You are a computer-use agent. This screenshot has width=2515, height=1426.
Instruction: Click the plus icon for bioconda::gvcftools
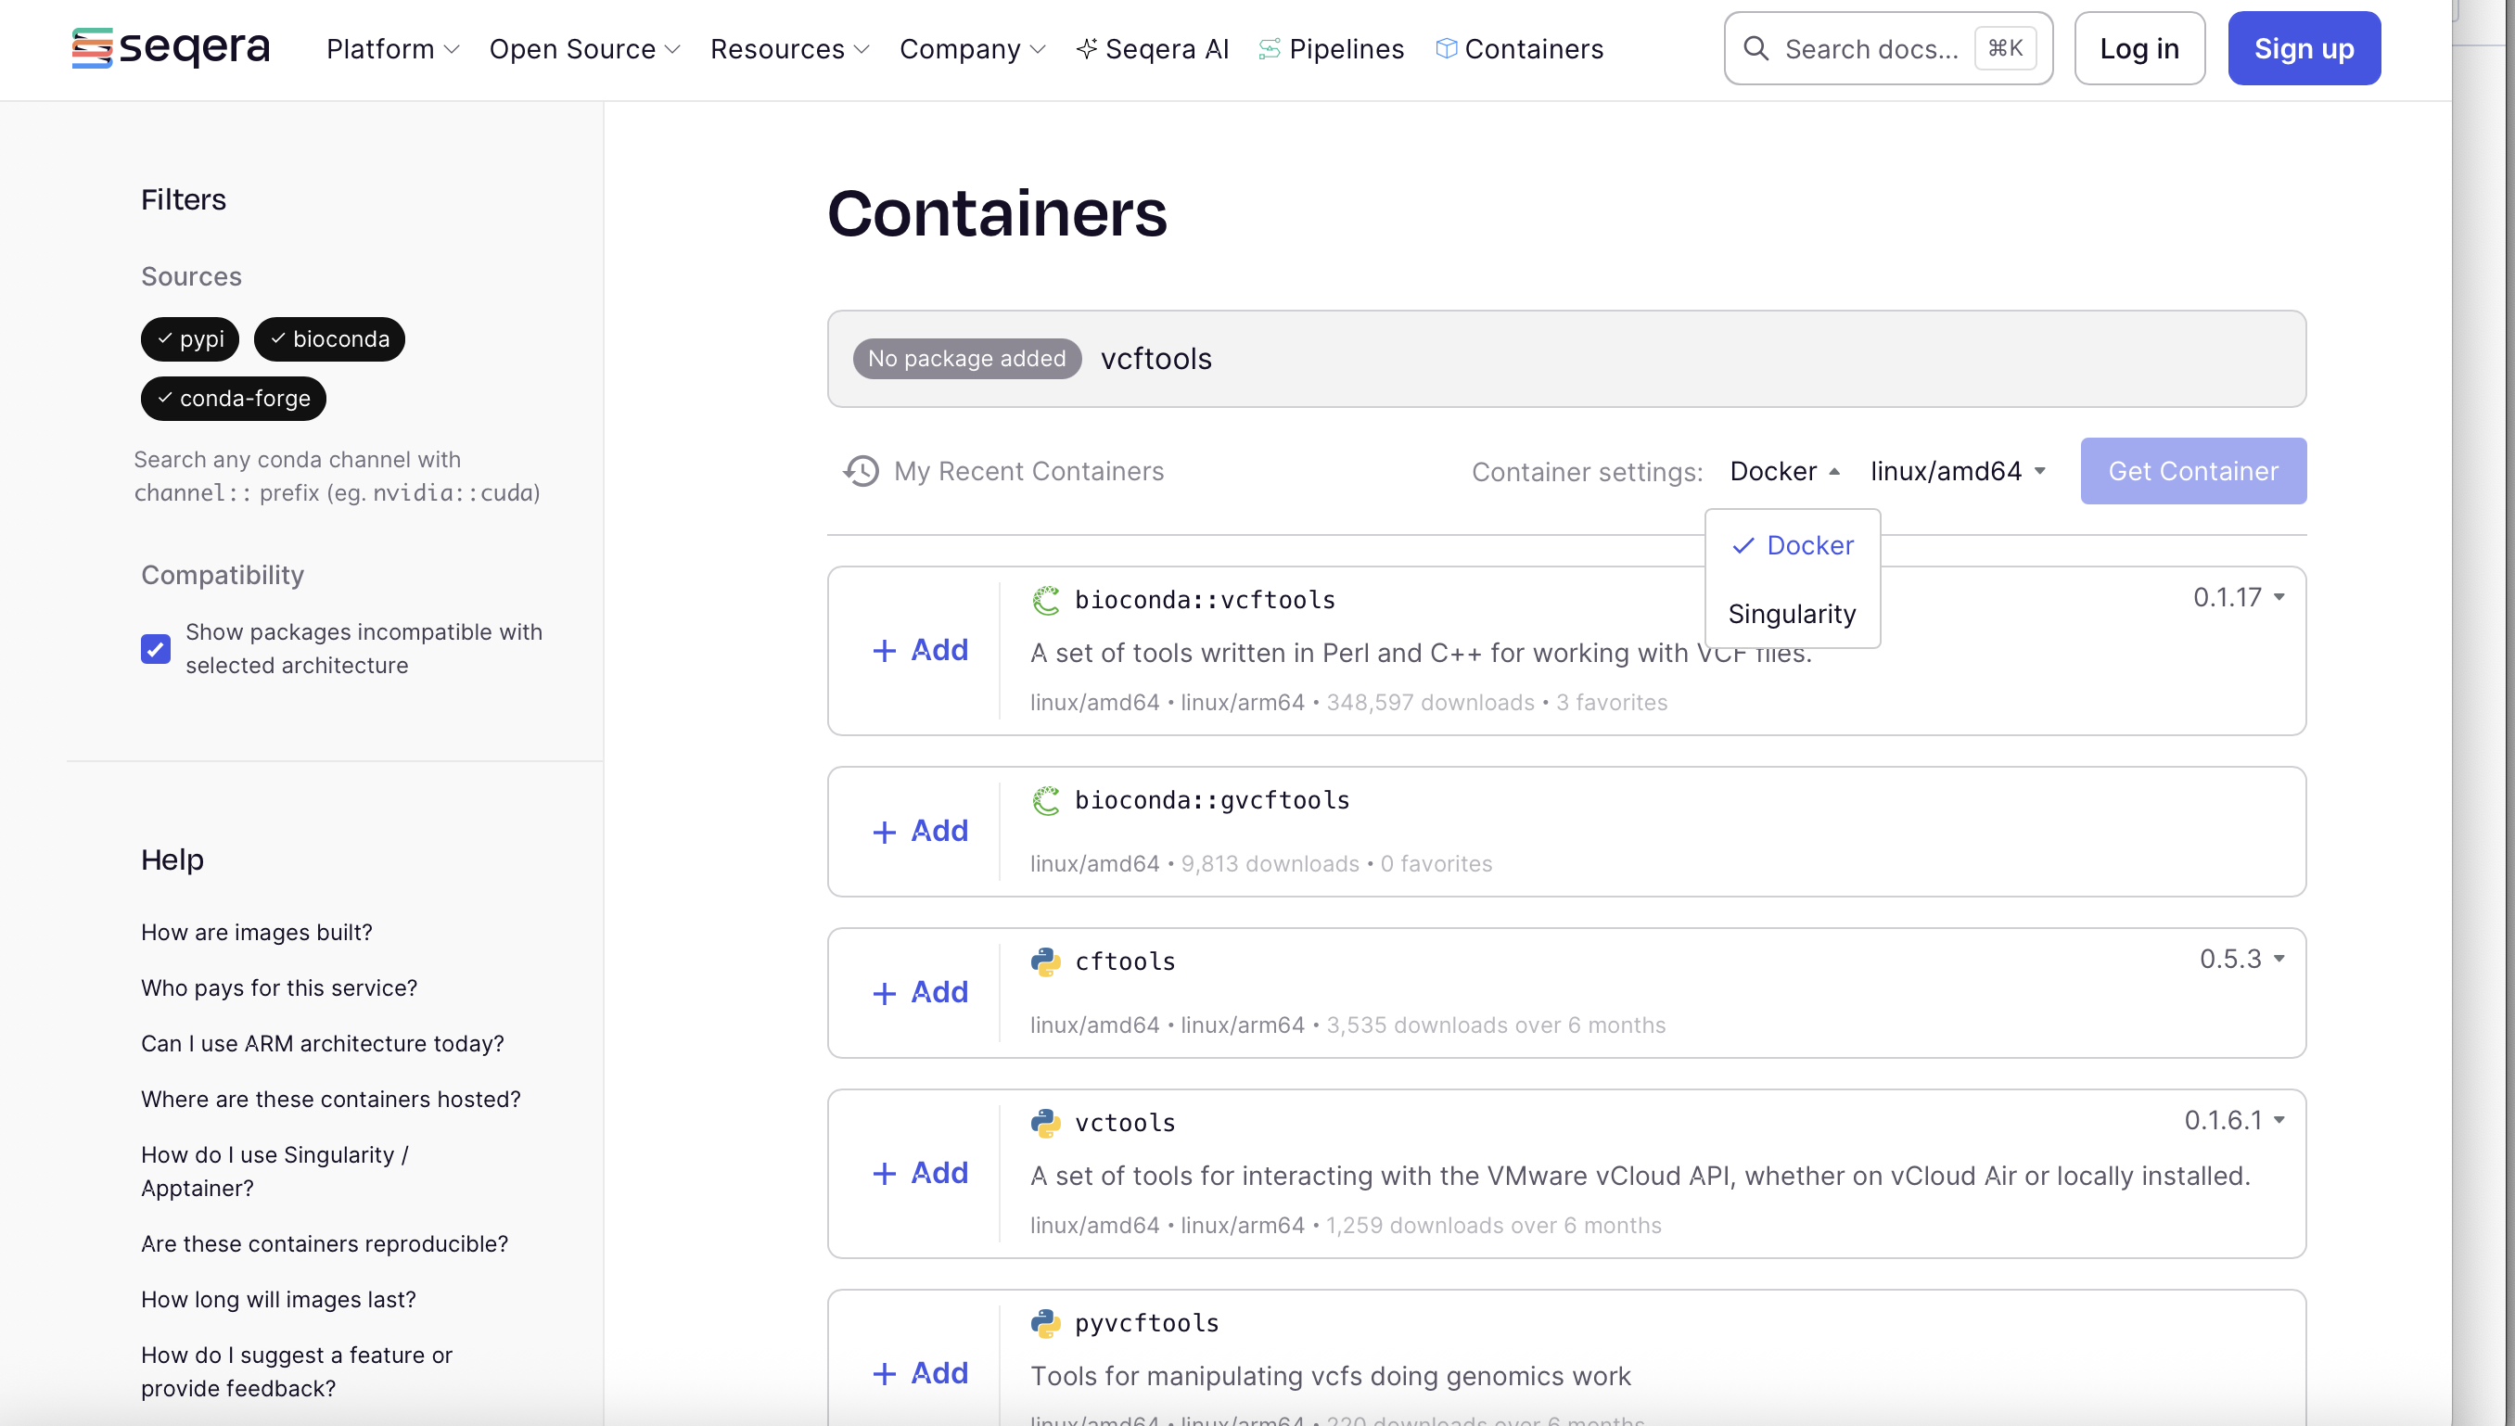coord(885,832)
